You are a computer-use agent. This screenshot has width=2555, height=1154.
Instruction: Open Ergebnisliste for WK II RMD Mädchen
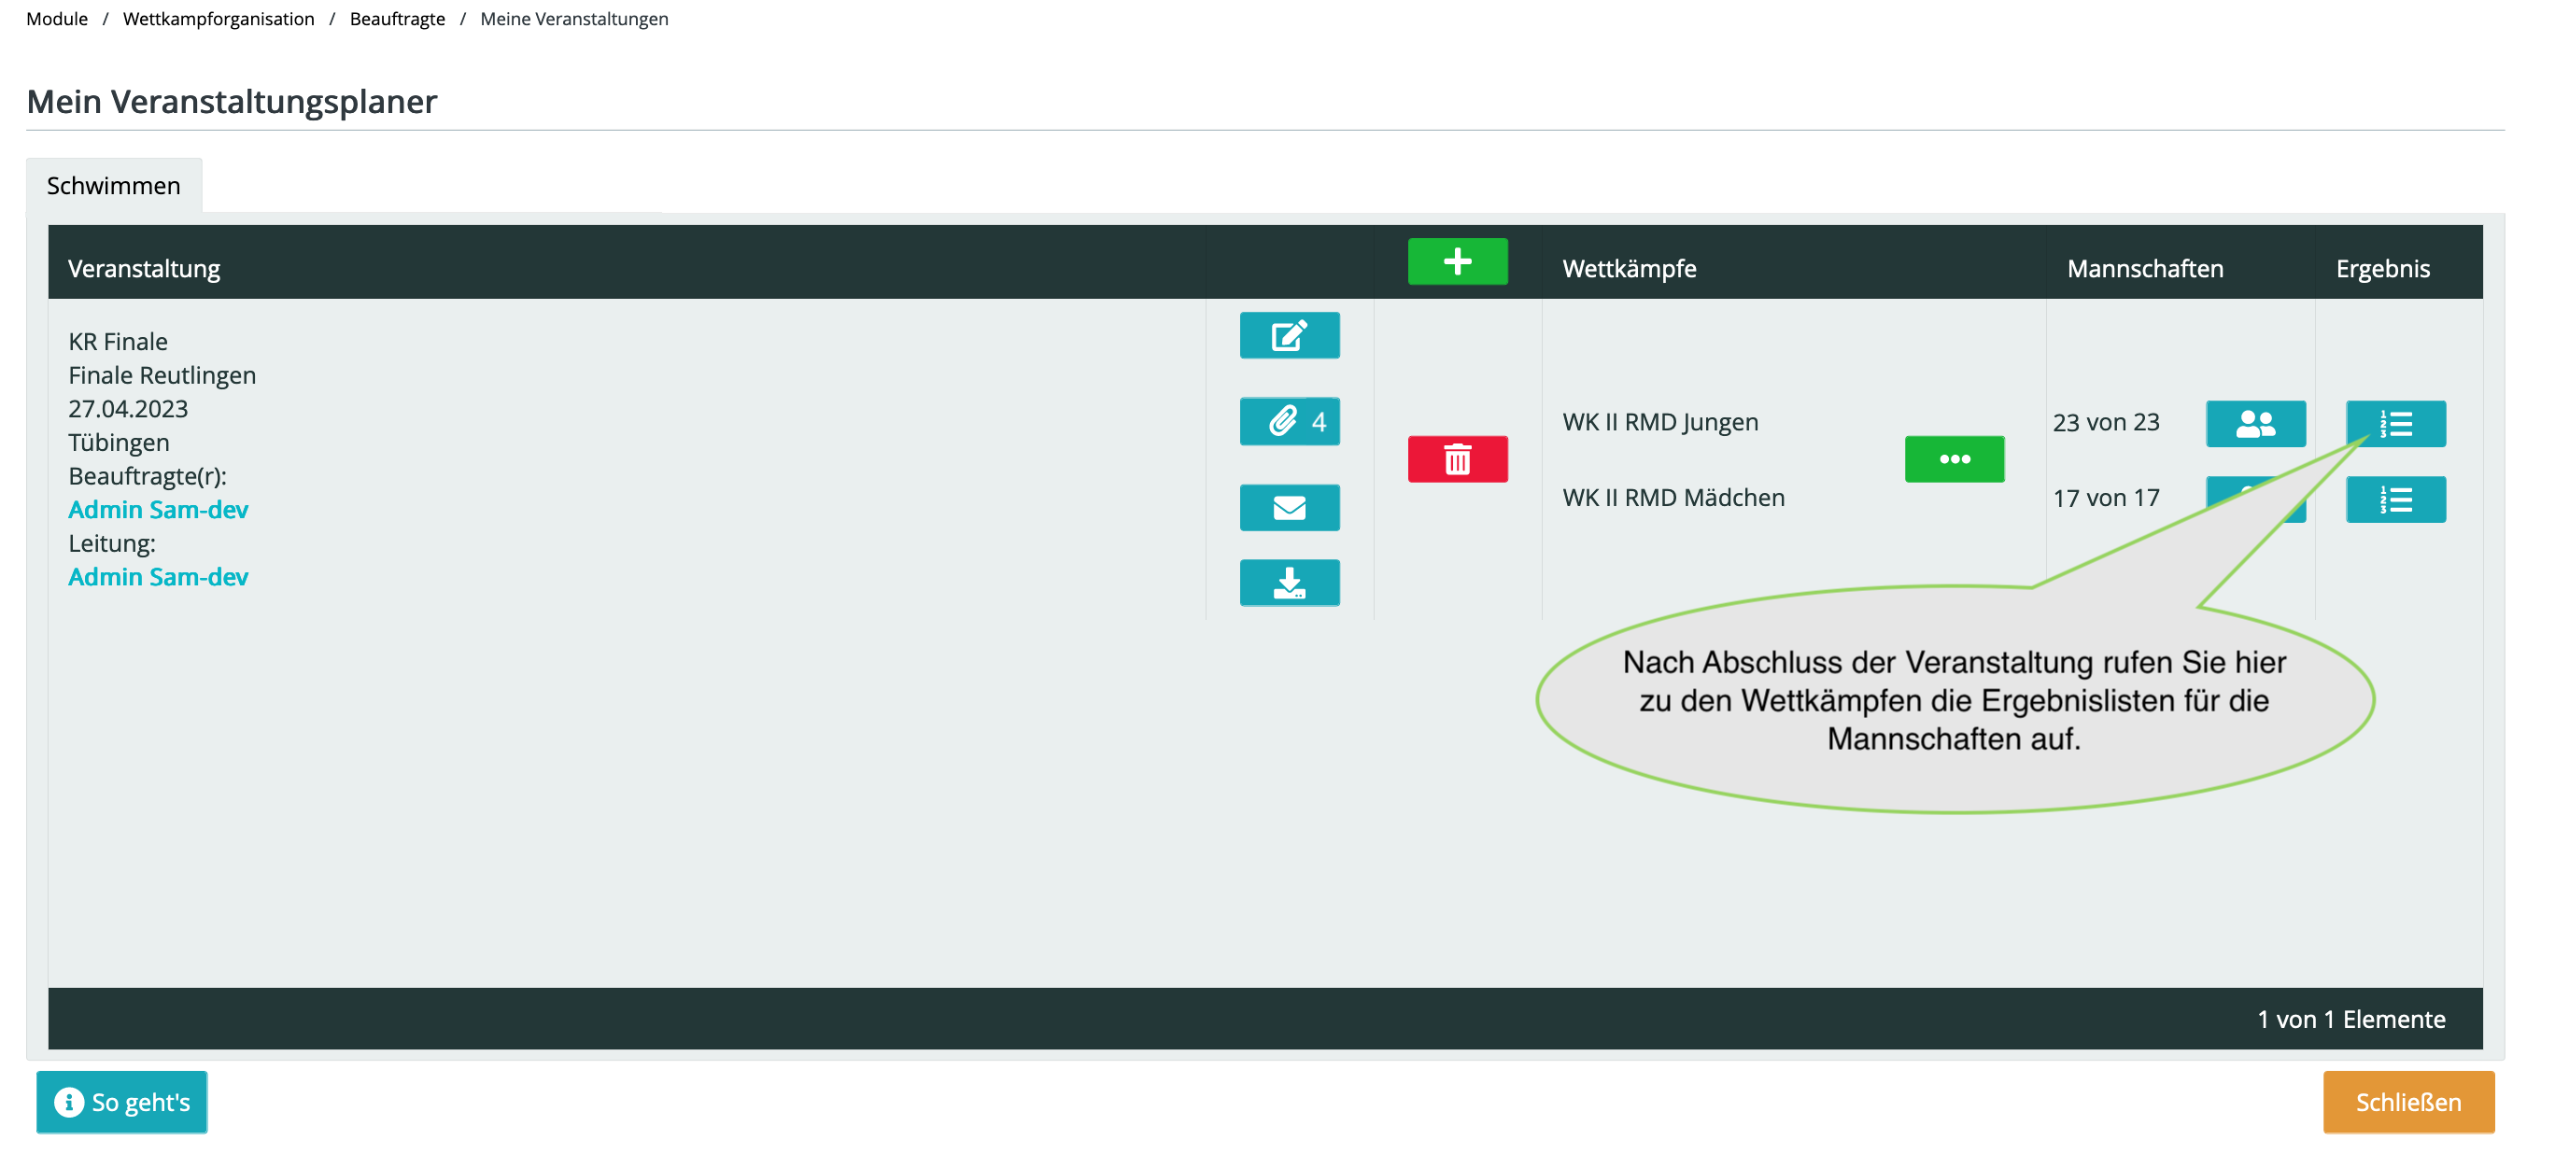(2393, 499)
